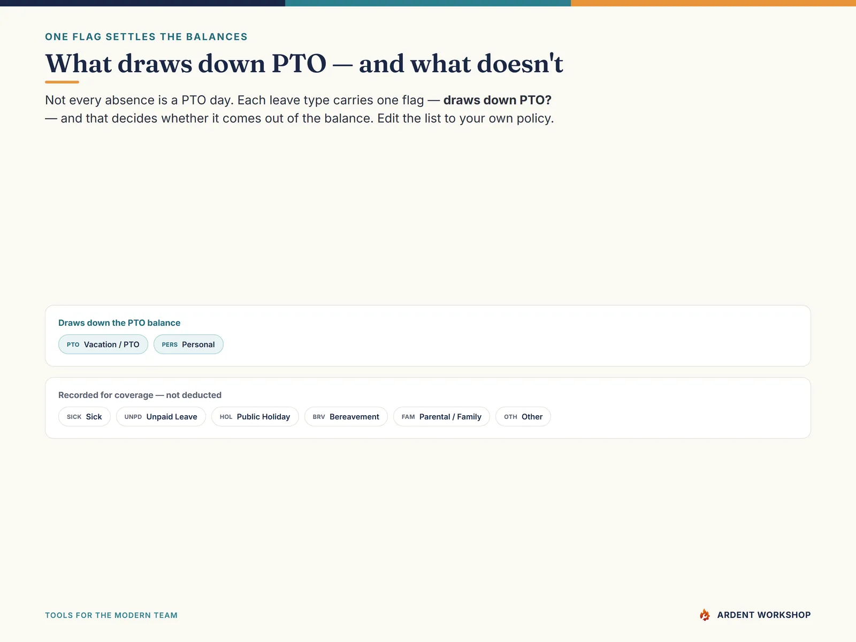The height and width of the screenshot is (642, 856).
Task: Click the Parental / Family chip
Action: [x=441, y=417]
